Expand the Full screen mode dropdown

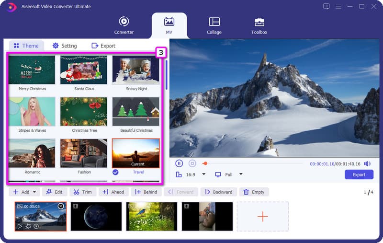(241, 174)
